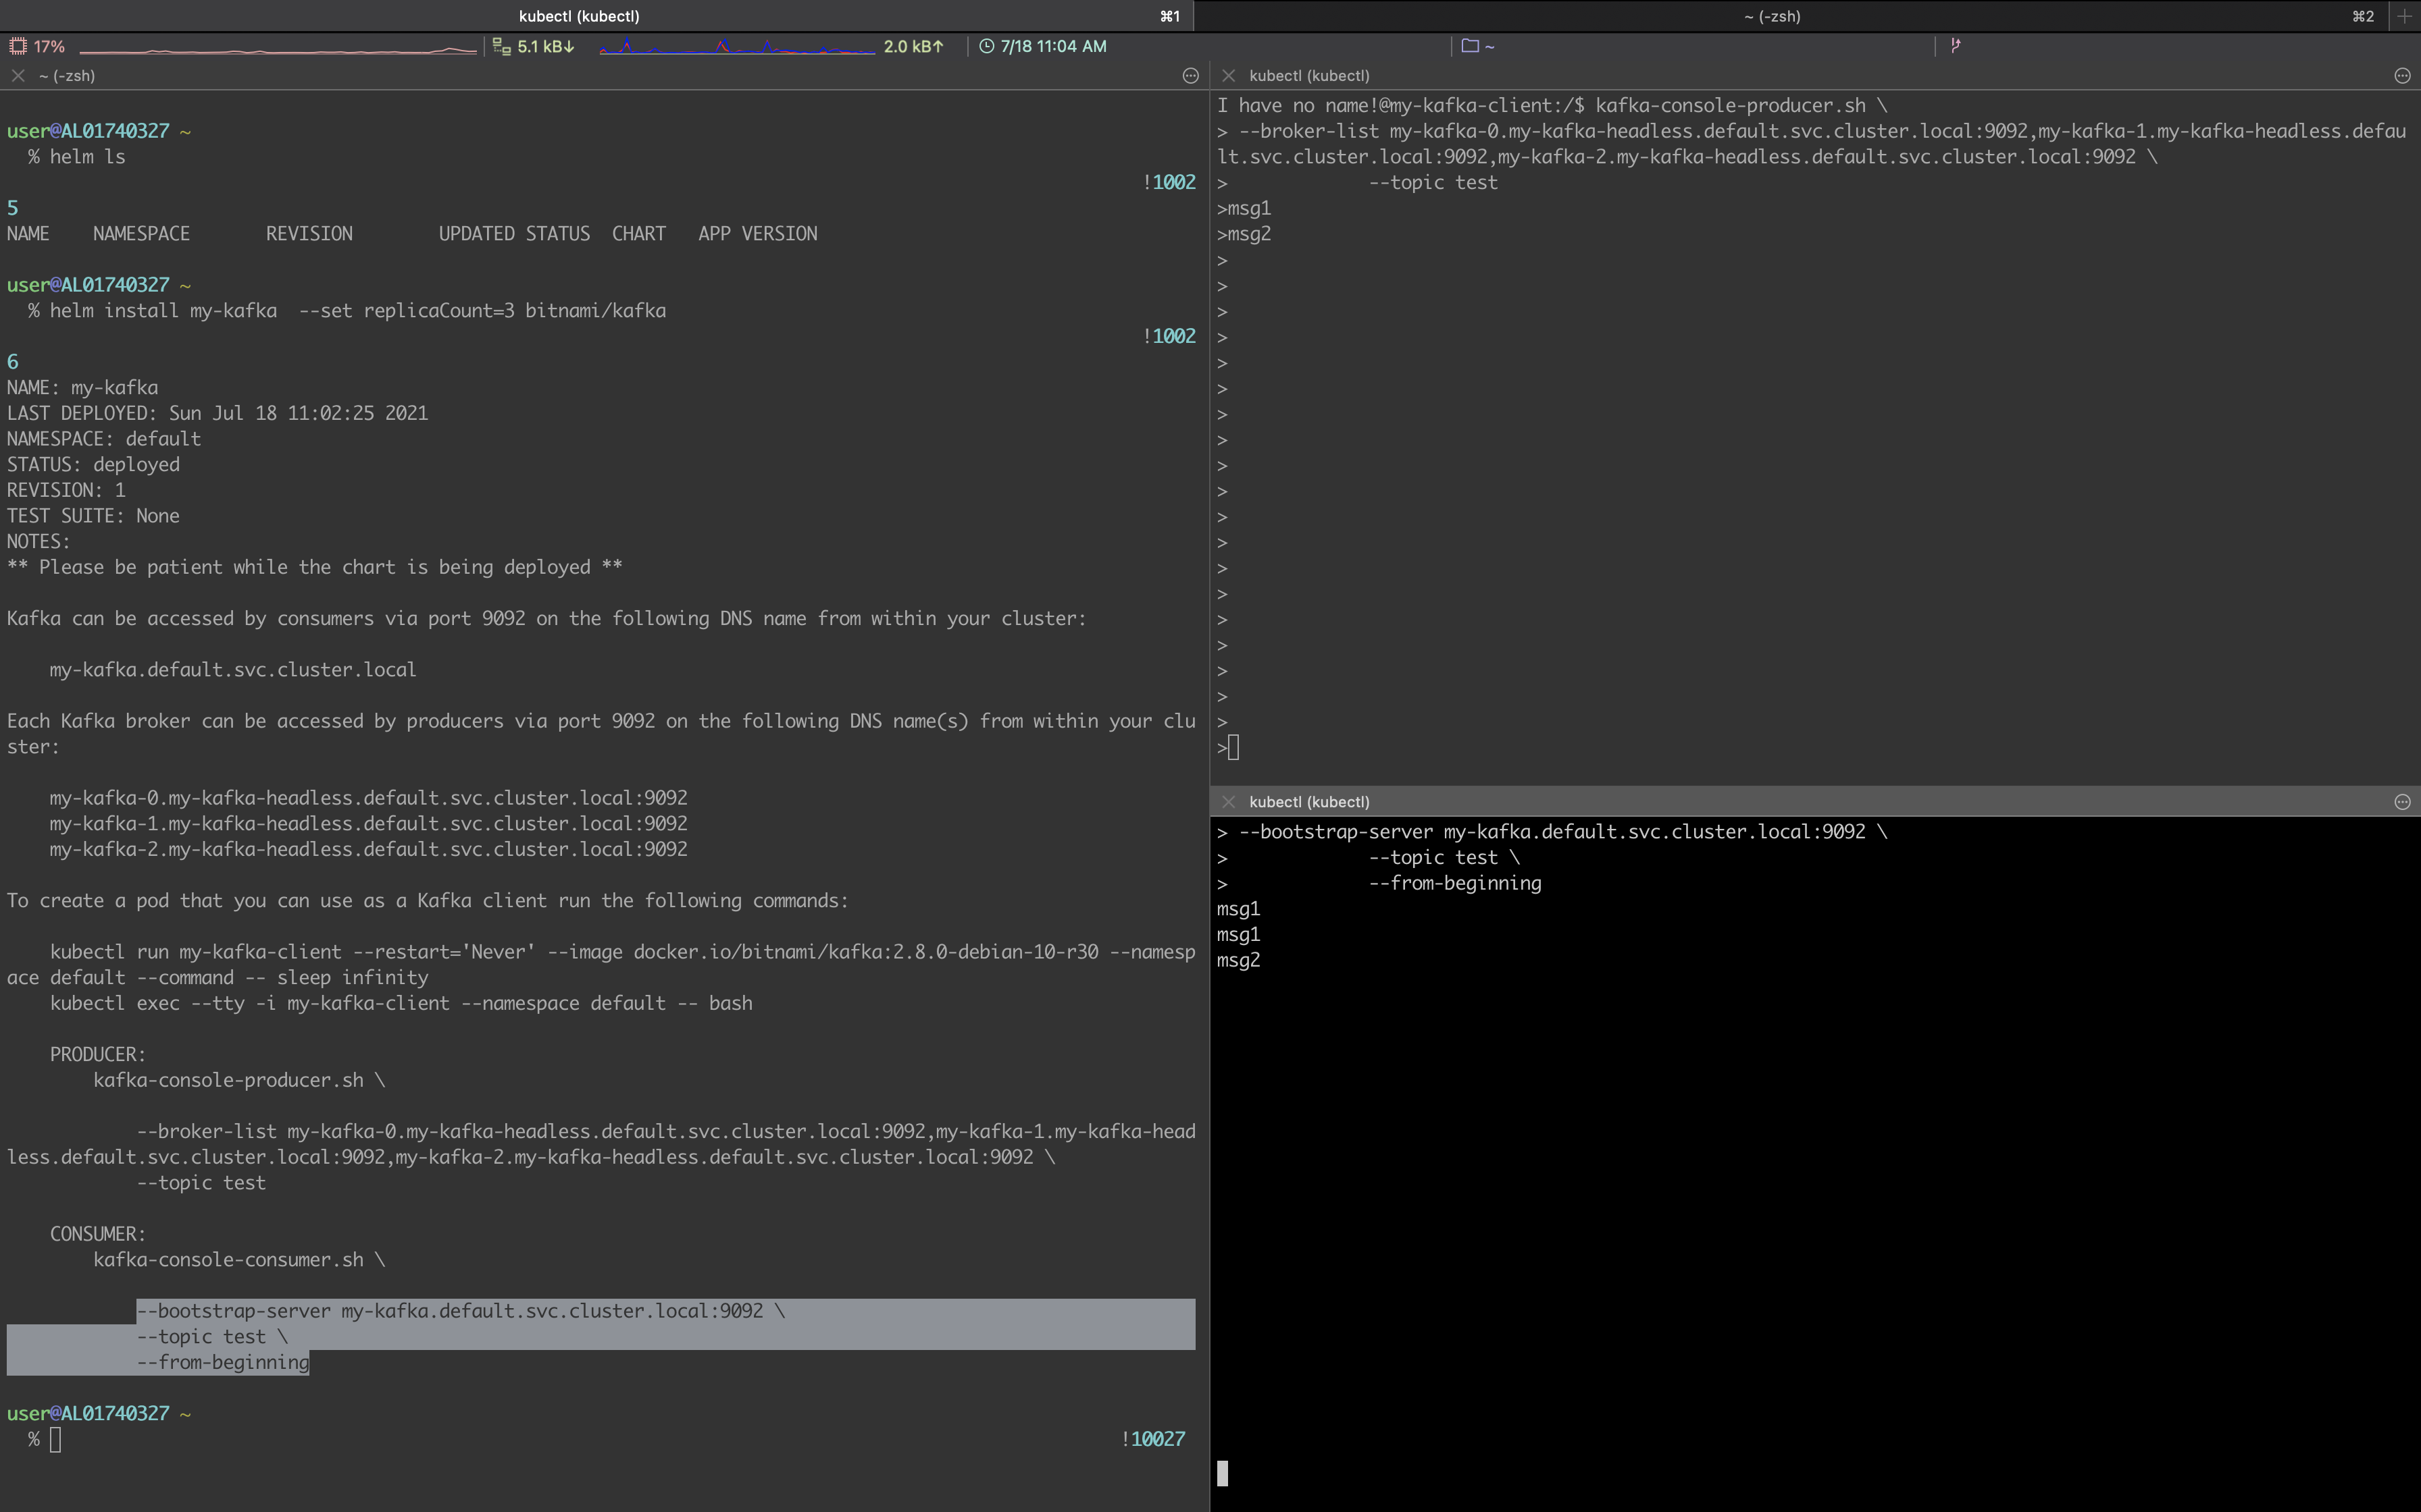The width and height of the screenshot is (2421, 1512).
Task: Switch to the kubectl (kubectl) tab
Action: coord(579,16)
